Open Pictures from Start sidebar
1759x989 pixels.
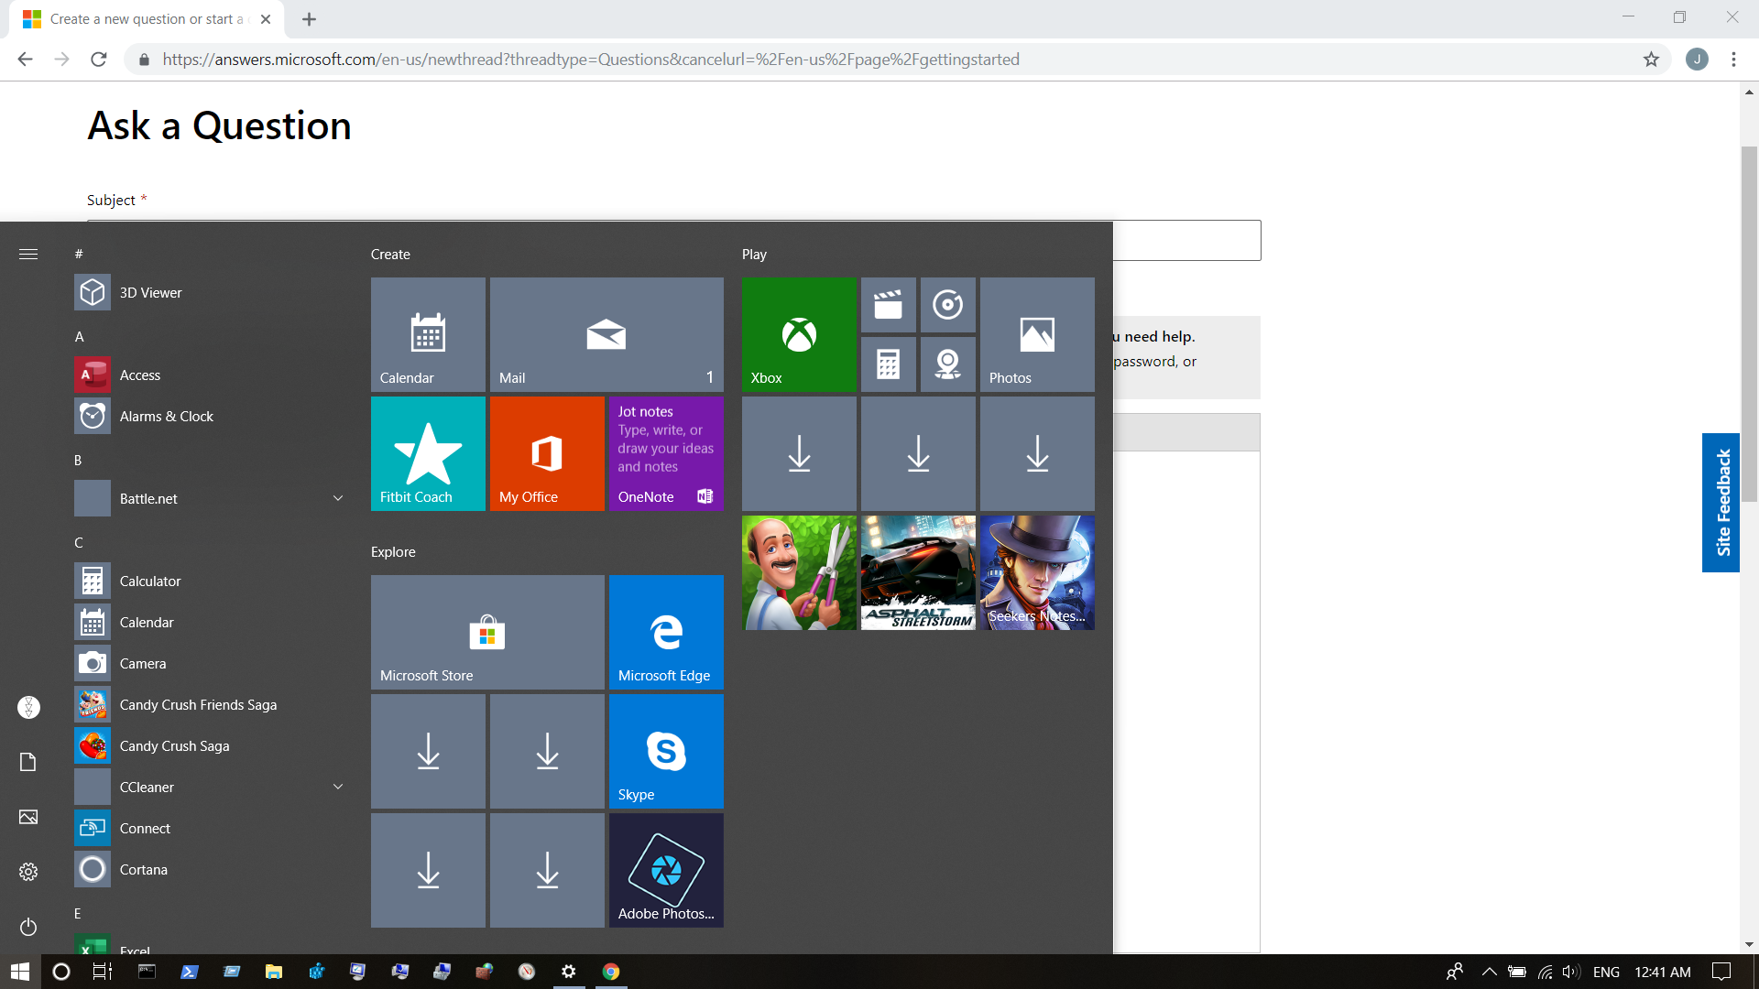point(28,817)
